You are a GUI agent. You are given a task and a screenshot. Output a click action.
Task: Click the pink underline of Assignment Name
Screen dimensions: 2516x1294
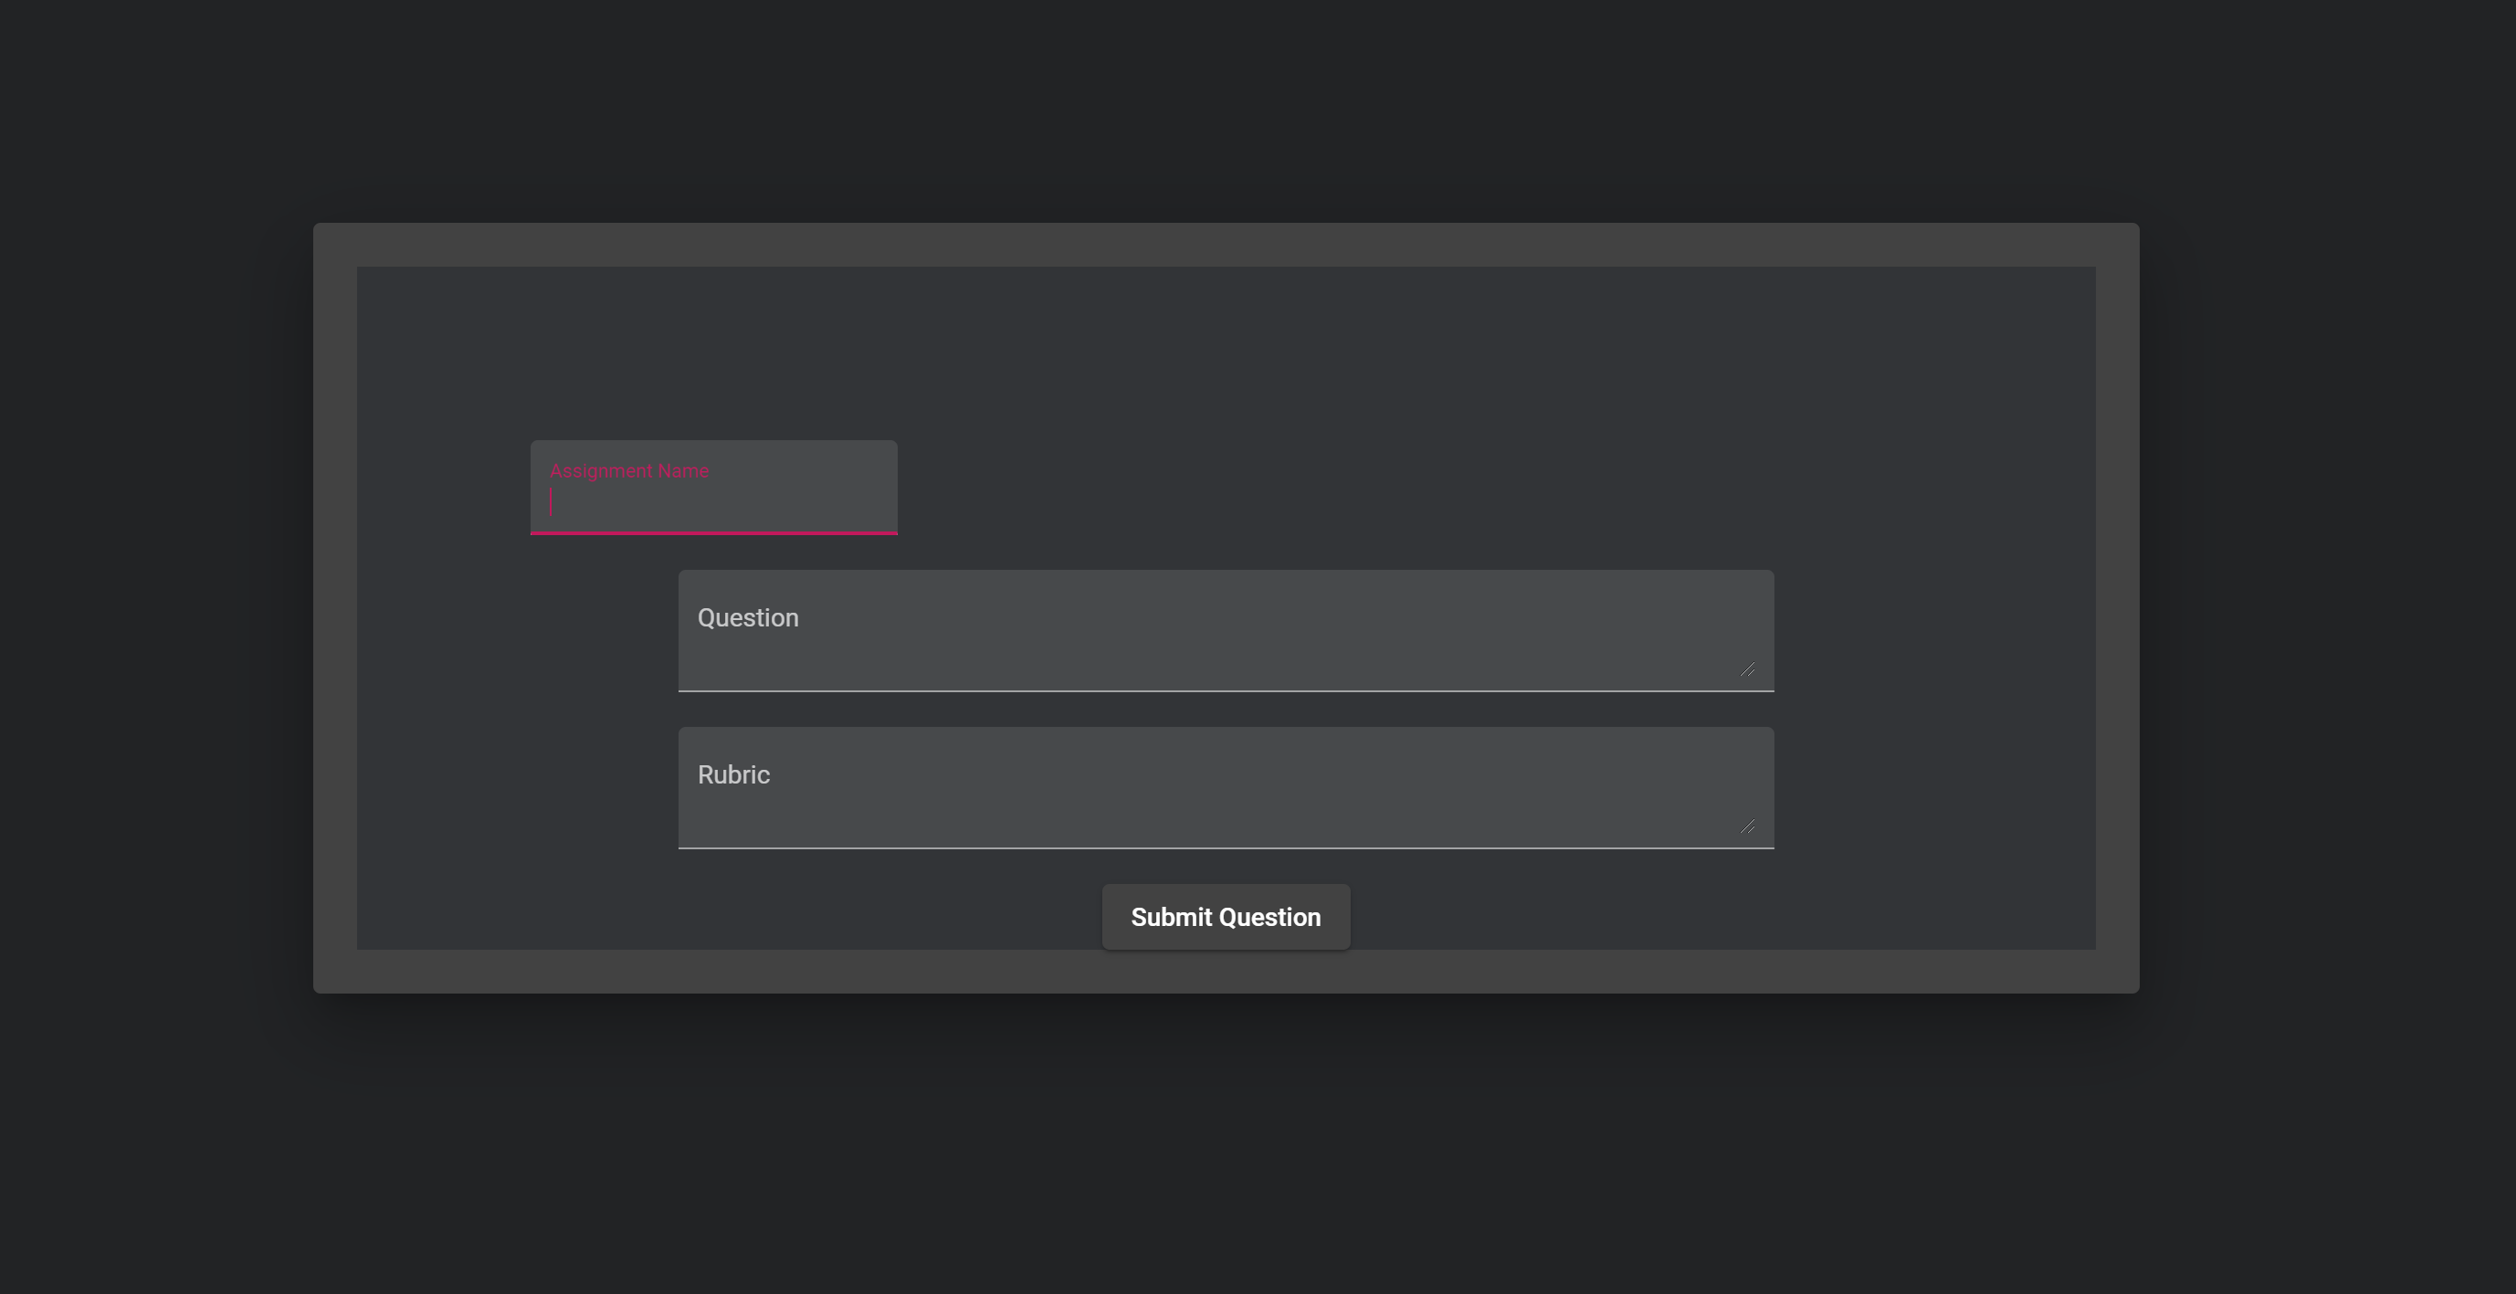pyautogui.click(x=713, y=532)
